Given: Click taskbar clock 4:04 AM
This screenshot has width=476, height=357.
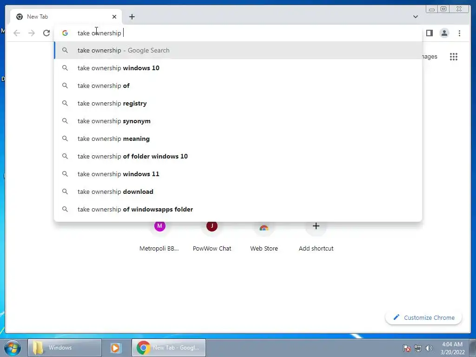Looking at the screenshot, I should pyautogui.click(x=452, y=348).
